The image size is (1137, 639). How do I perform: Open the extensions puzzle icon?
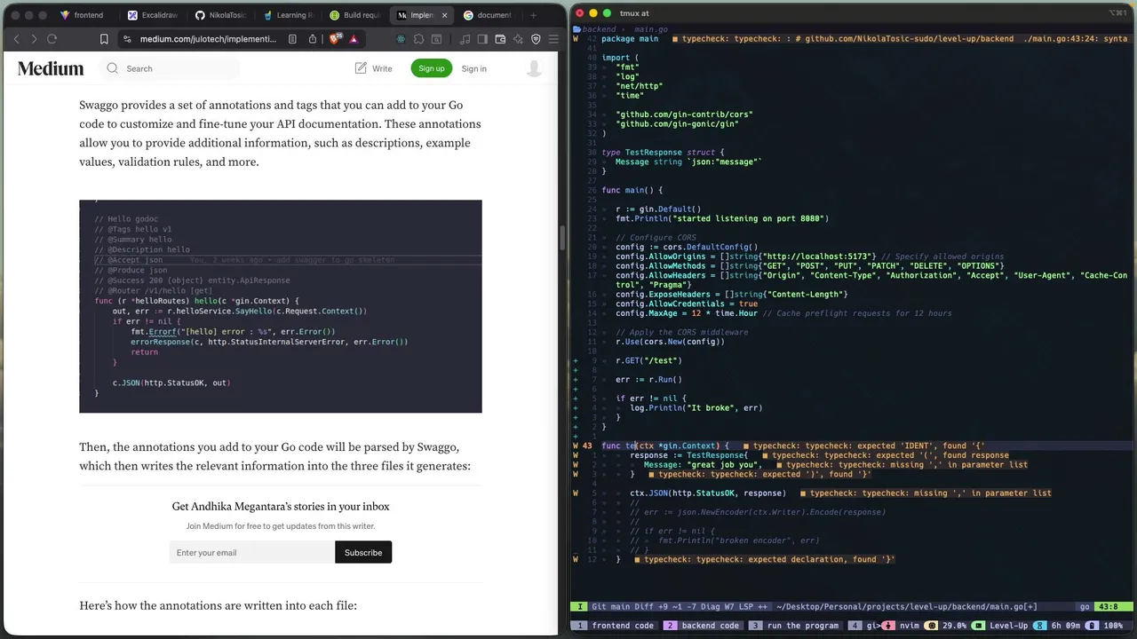point(418,39)
